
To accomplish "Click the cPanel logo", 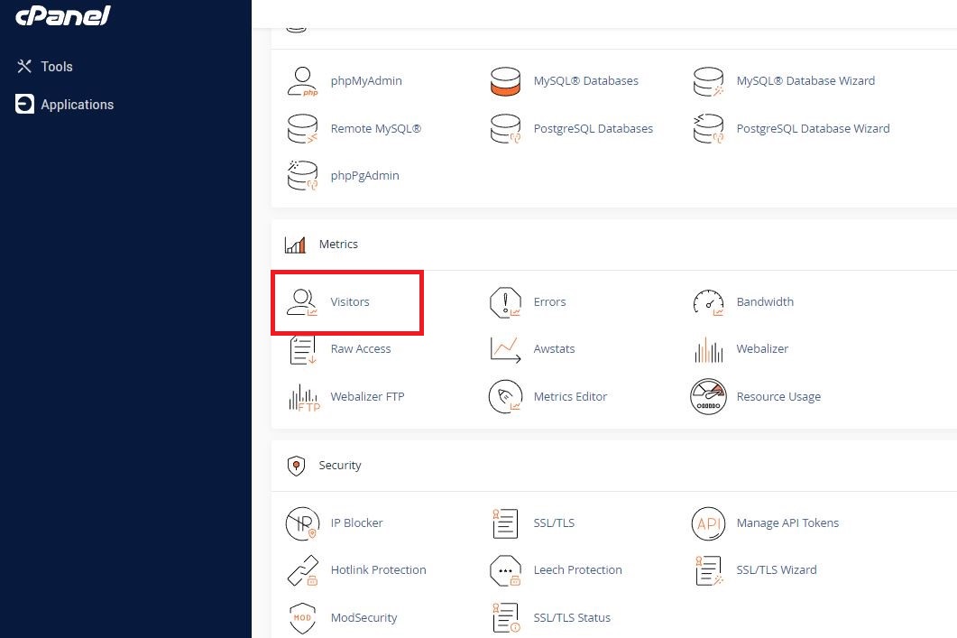I will coord(63,14).
